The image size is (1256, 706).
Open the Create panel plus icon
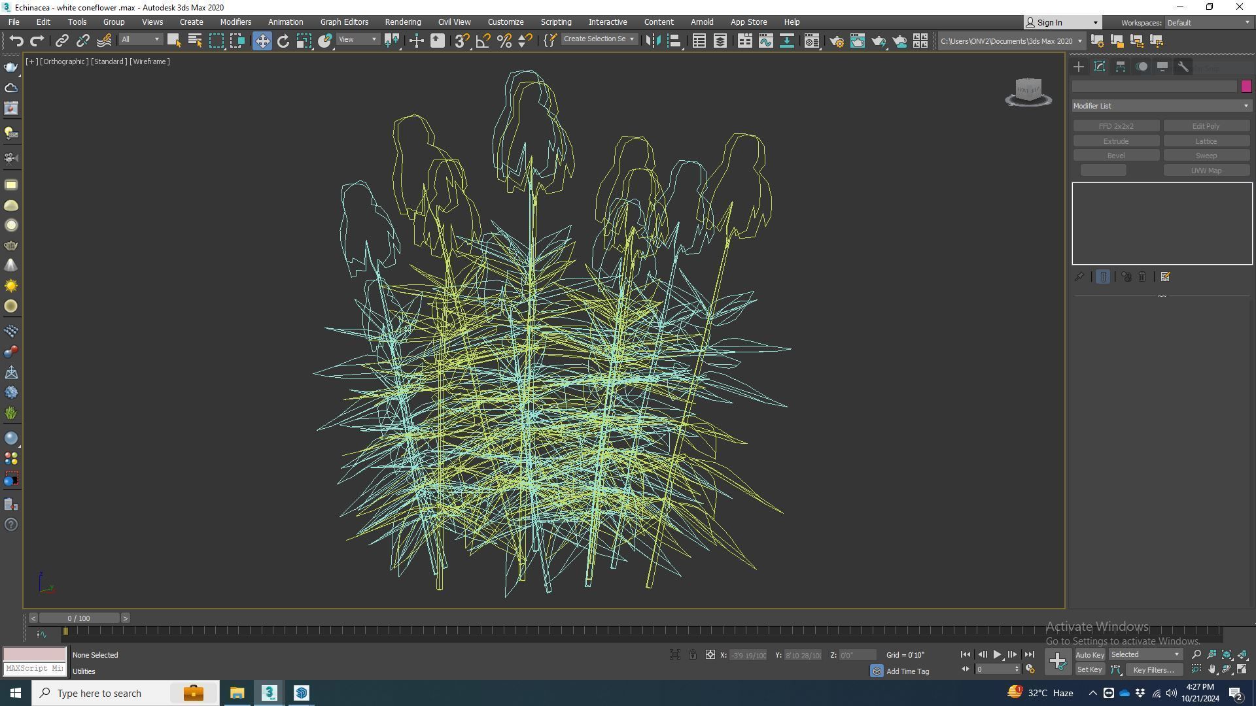[x=1078, y=67]
